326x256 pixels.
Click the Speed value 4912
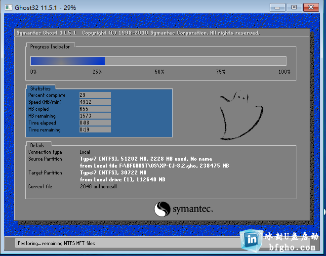click(x=95, y=102)
